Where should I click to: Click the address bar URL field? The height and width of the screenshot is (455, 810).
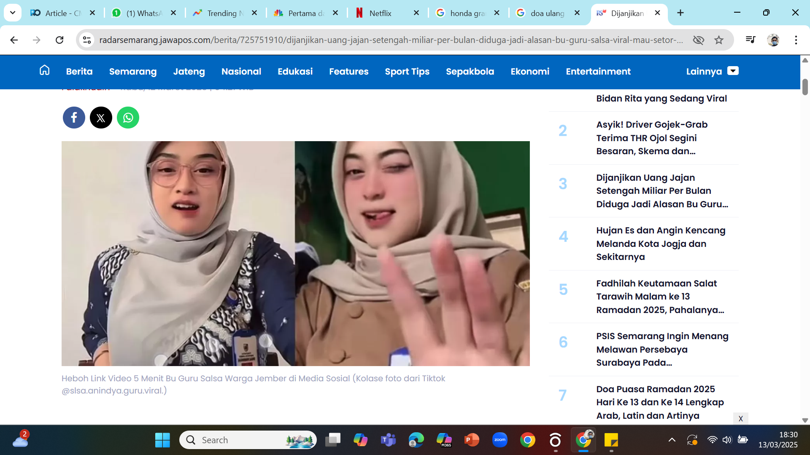tap(391, 40)
